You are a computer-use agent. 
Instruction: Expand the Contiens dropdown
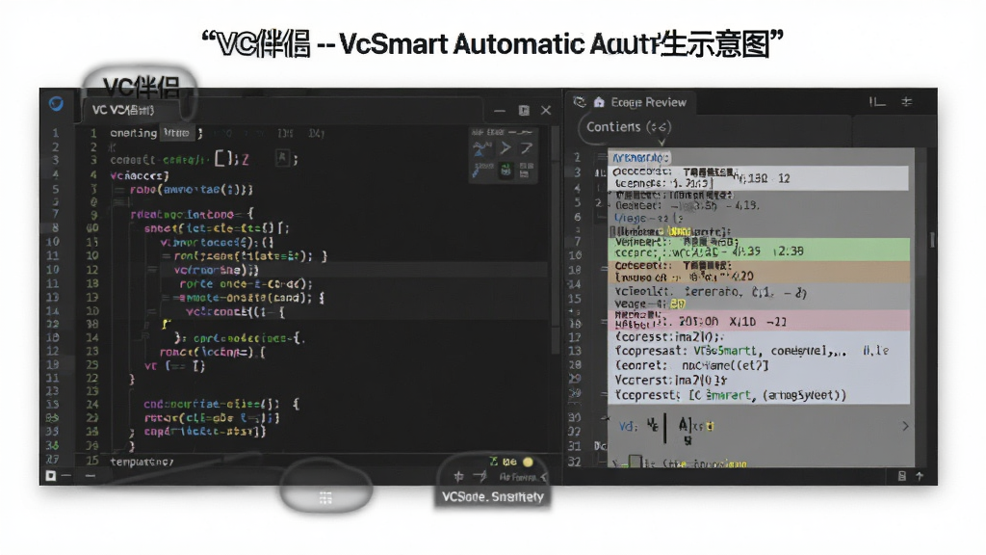click(x=628, y=126)
